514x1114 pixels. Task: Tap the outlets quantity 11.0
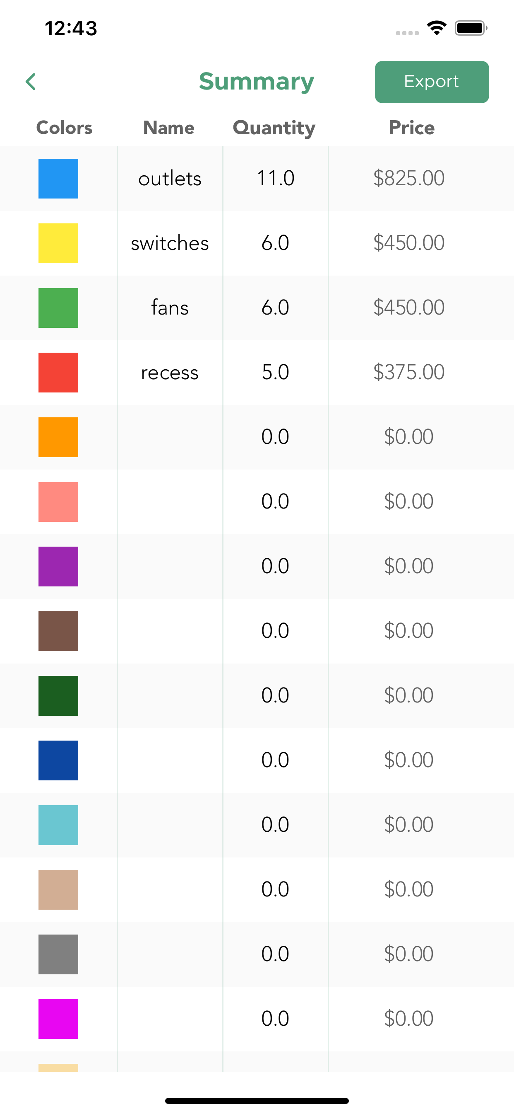point(275,178)
